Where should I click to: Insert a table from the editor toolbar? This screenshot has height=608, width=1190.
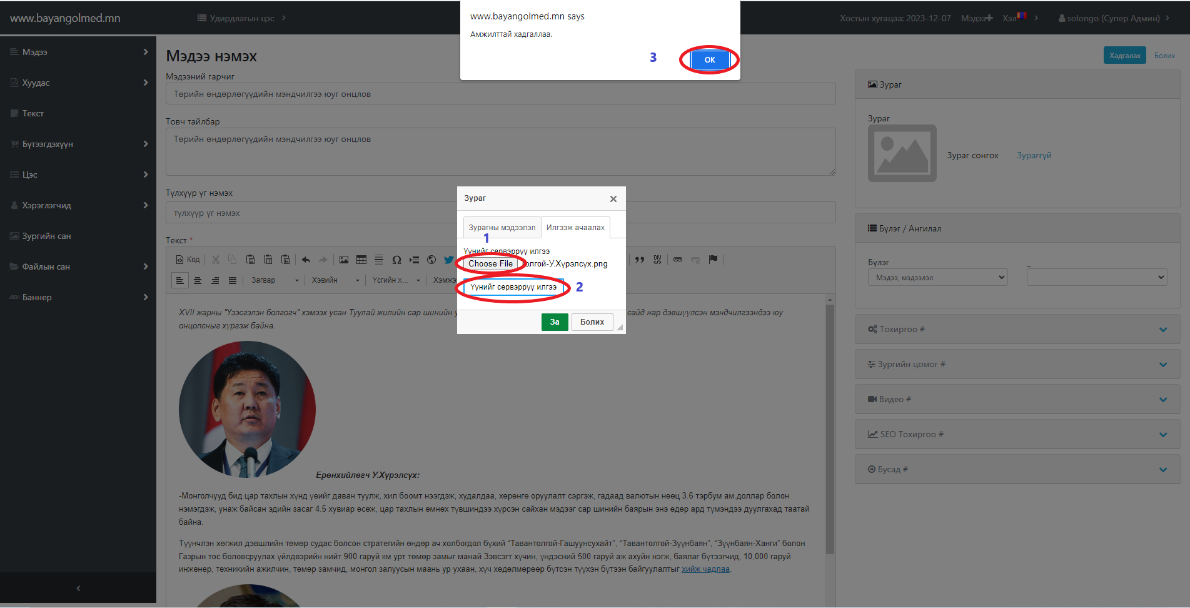click(x=361, y=260)
